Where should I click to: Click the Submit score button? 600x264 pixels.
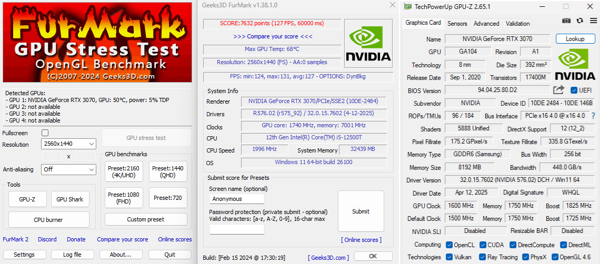361,211
